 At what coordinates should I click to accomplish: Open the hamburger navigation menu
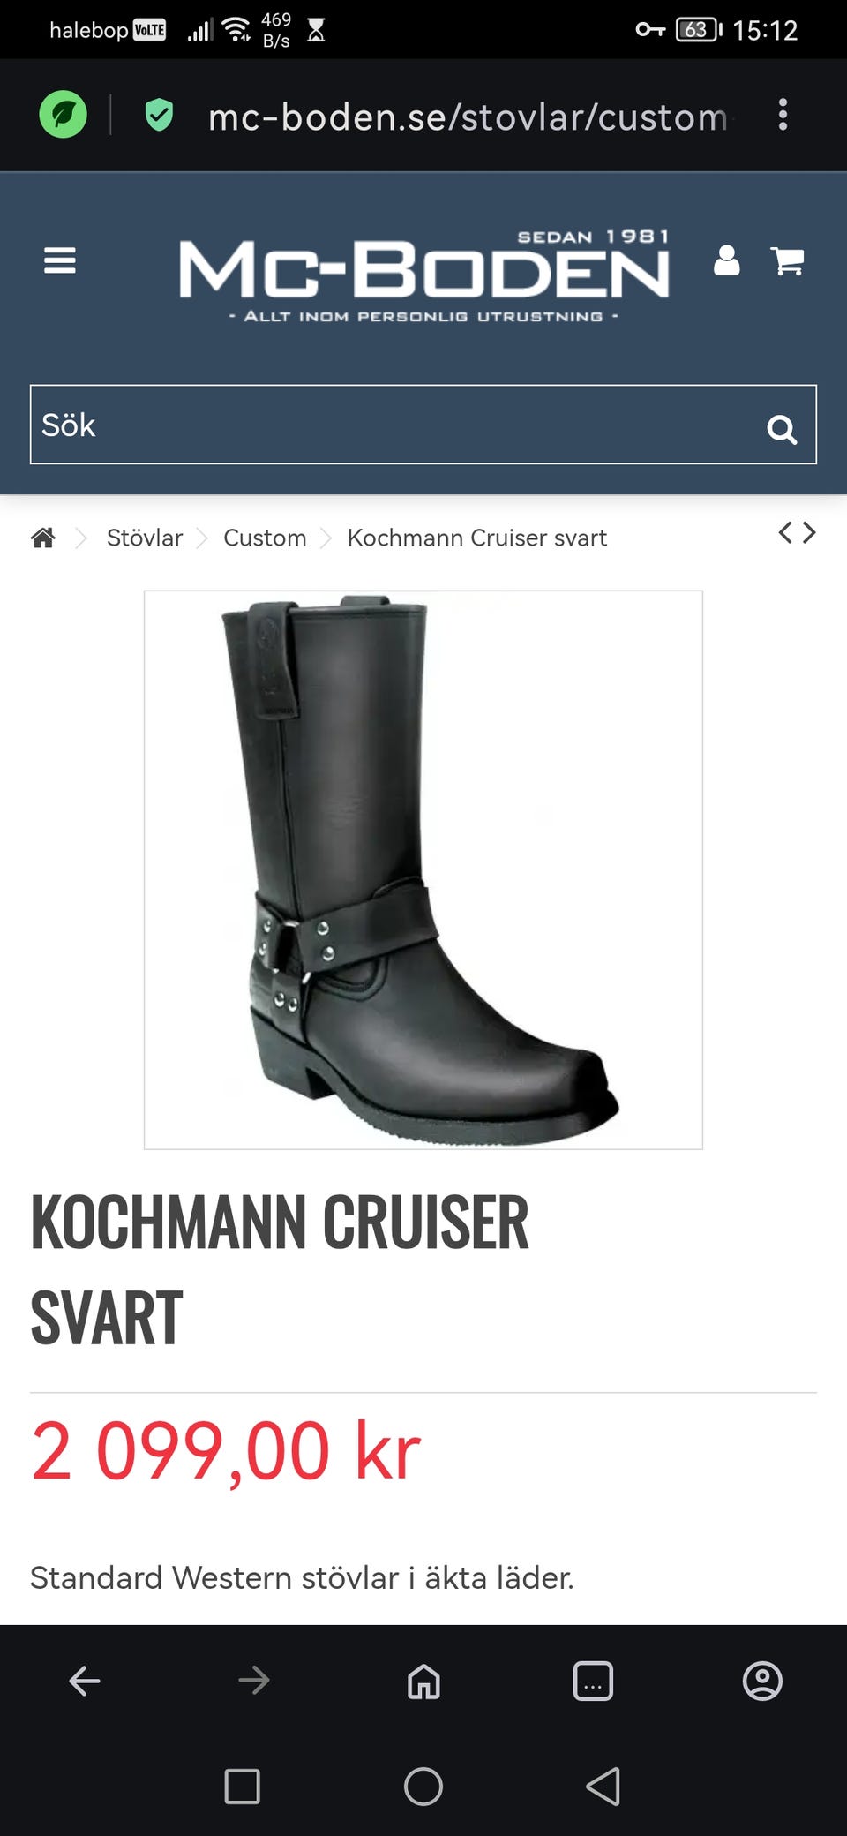pos(60,260)
